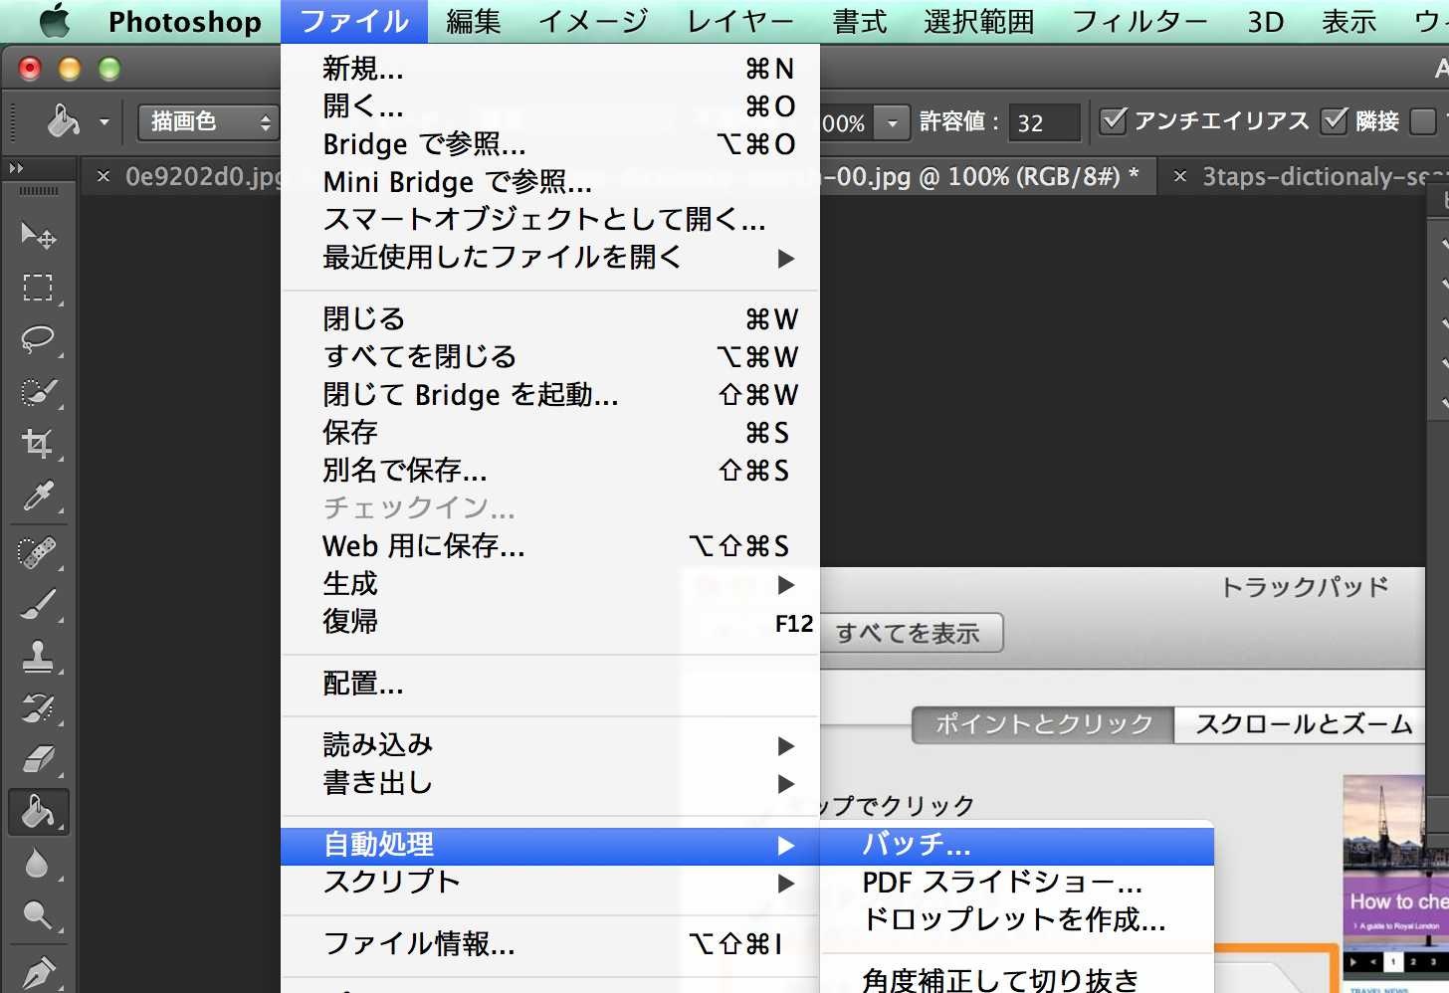Select ドロップレットを作成... in submenu
This screenshot has width=1449, height=993.
[x=1017, y=920]
